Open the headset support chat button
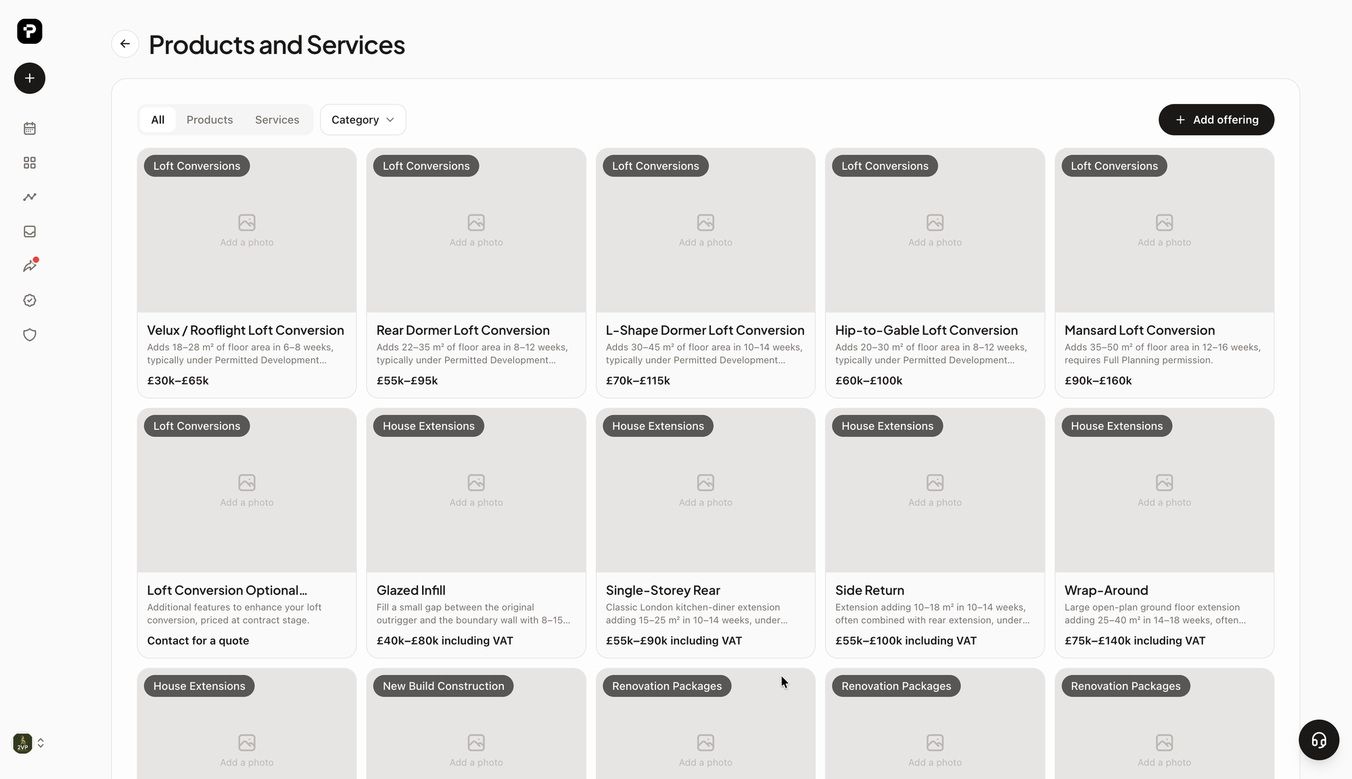This screenshot has width=1352, height=779. click(x=1319, y=740)
